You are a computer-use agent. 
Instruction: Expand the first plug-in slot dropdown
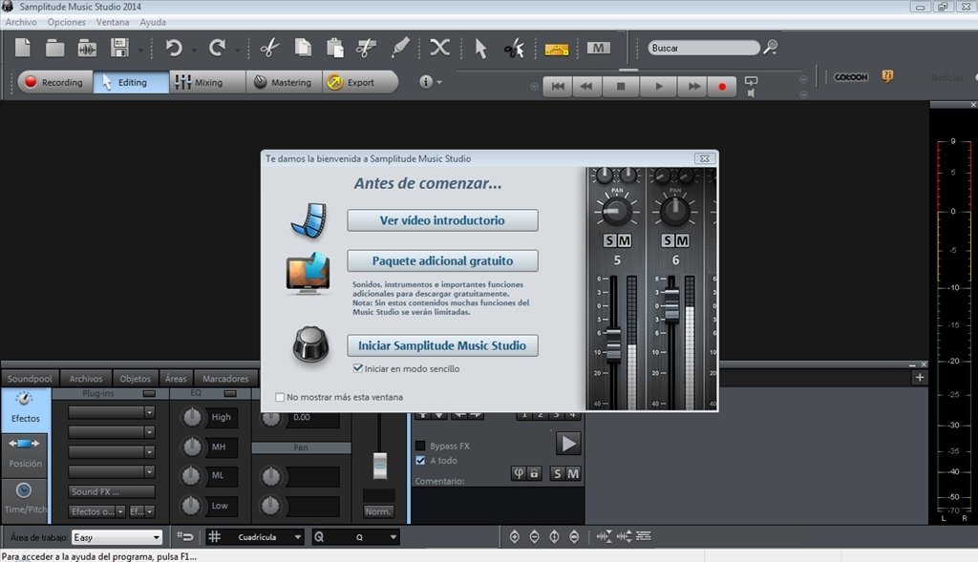pos(149,412)
